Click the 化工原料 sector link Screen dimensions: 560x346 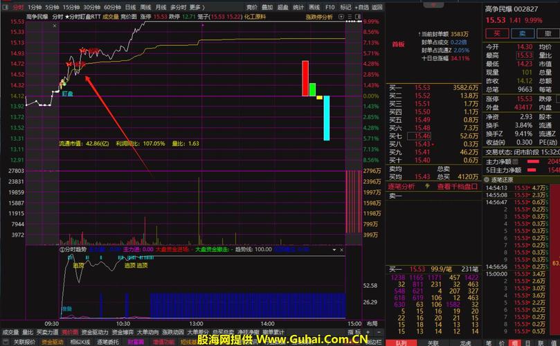click(x=255, y=17)
